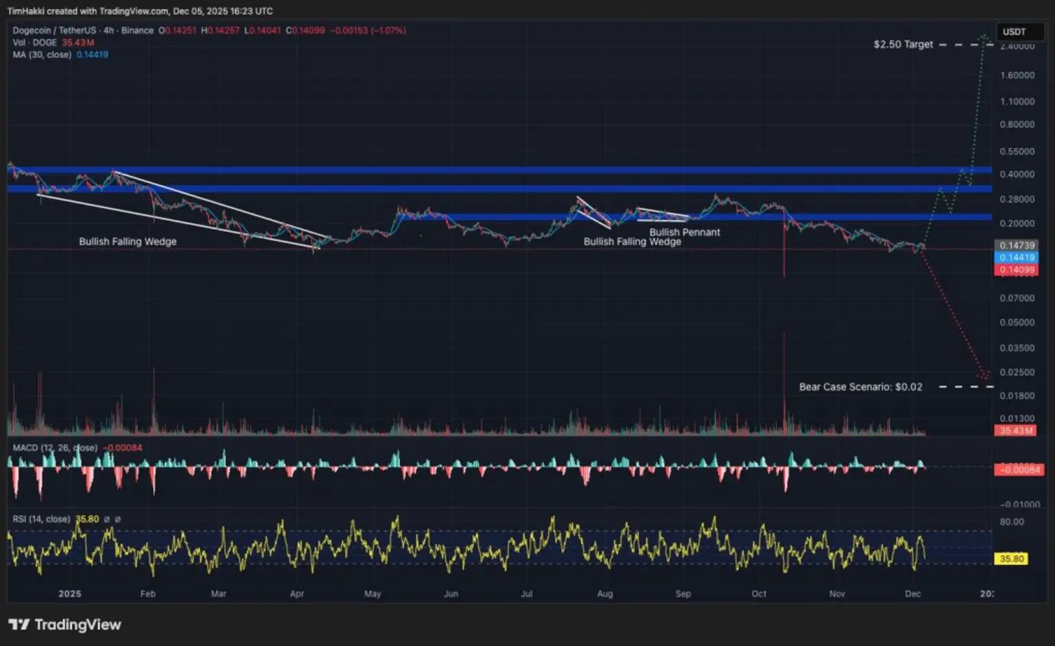This screenshot has width=1055, height=646.
Task: Select the RSI (14, close) legend label
Action: (41, 519)
